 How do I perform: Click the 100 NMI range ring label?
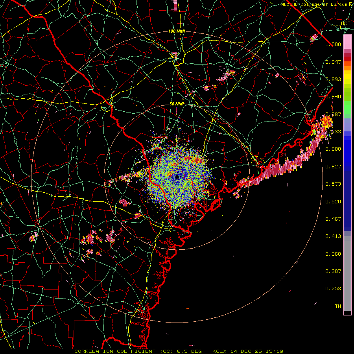click(x=177, y=31)
